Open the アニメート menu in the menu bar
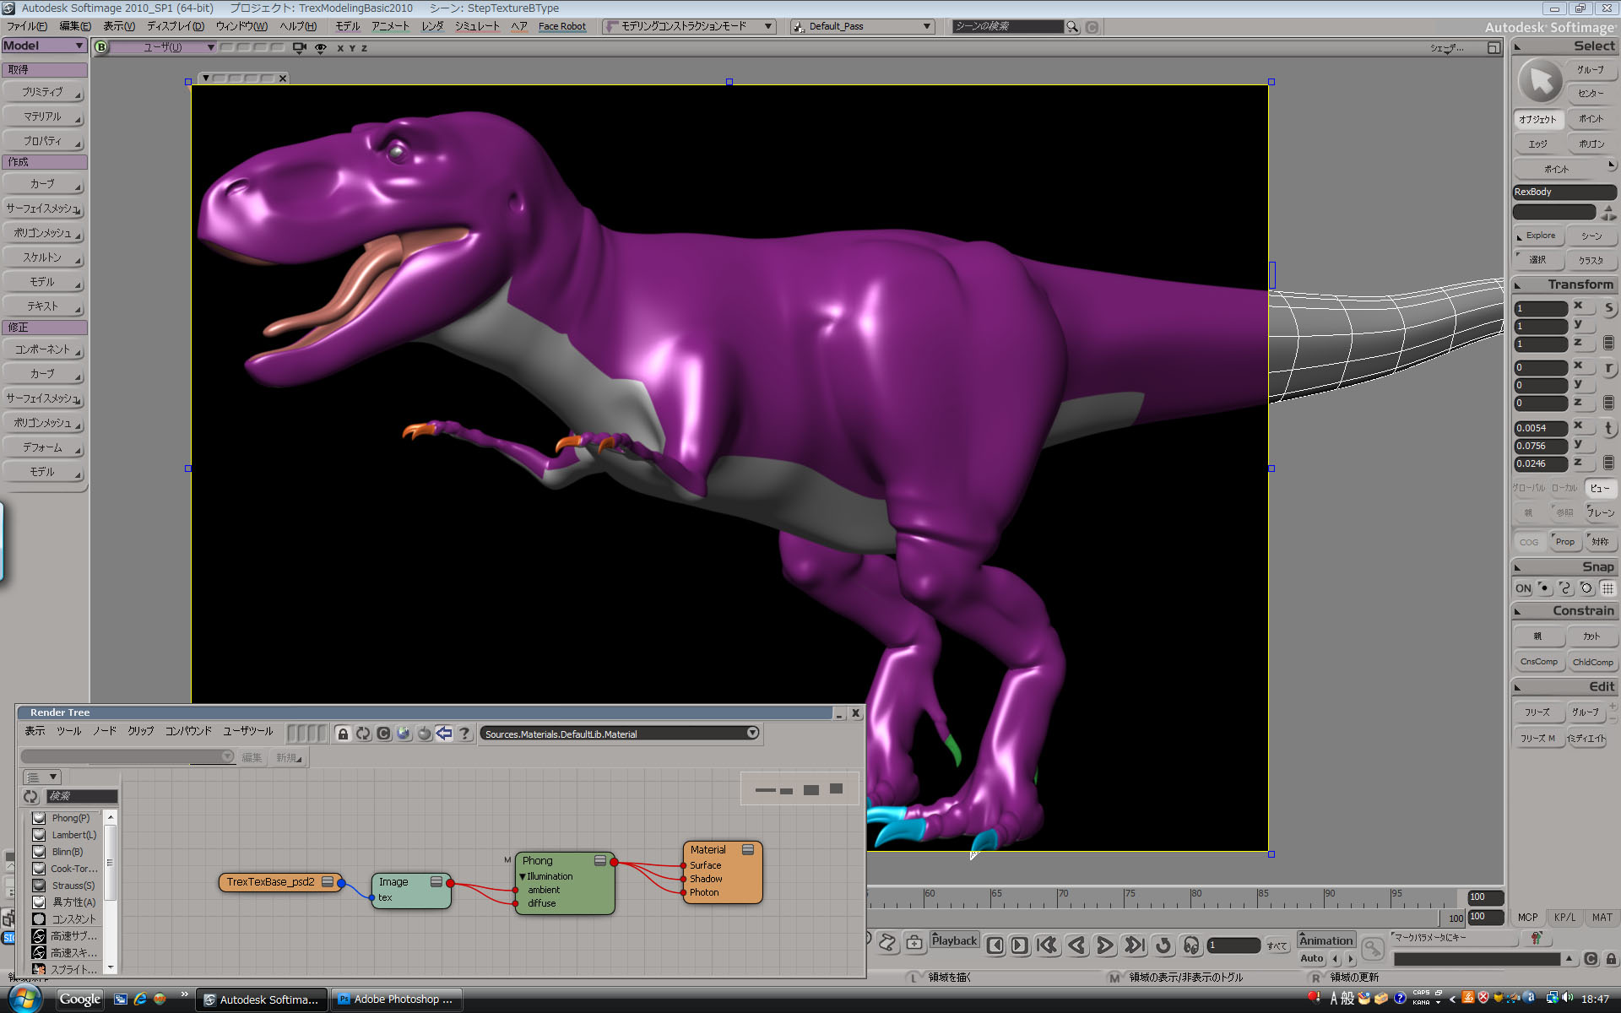 [391, 26]
